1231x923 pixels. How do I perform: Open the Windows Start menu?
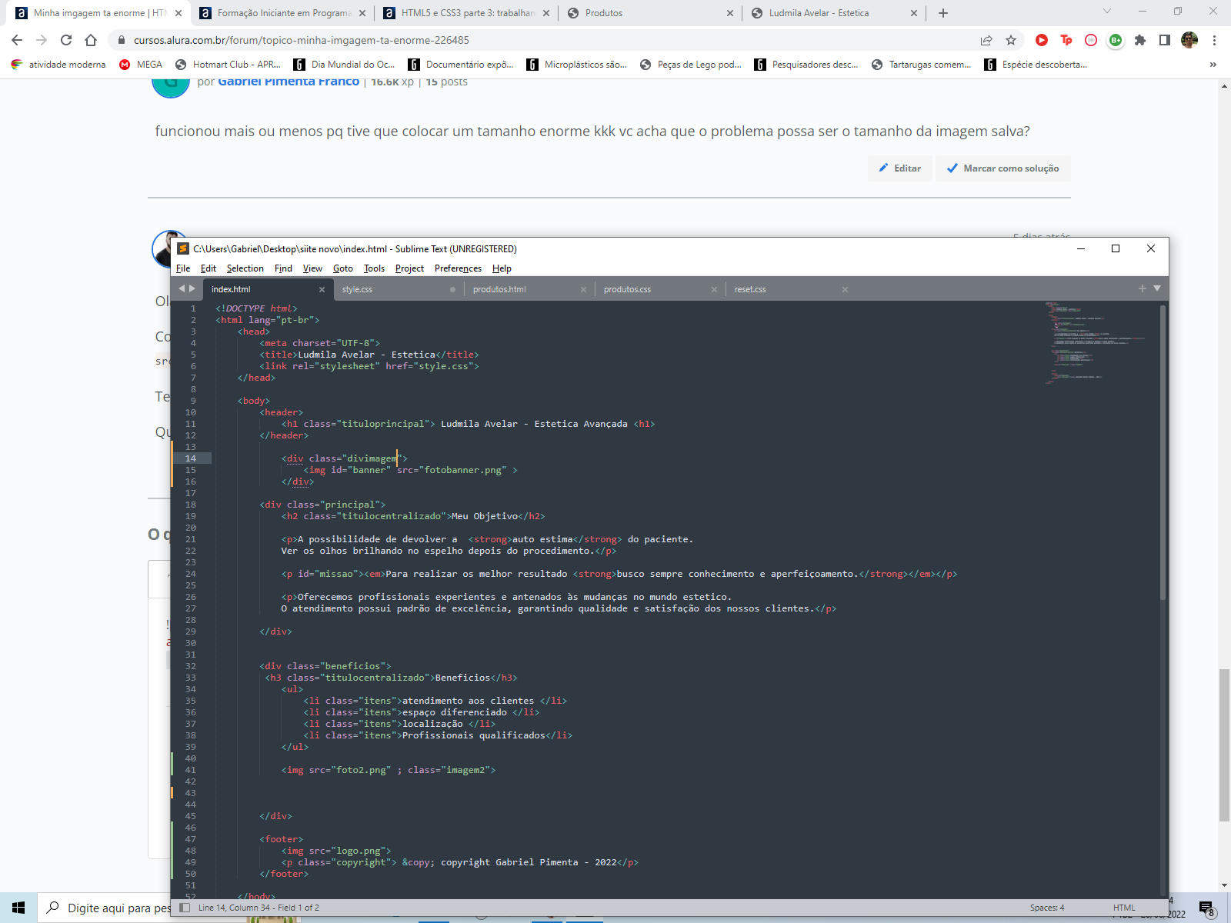tap(18, 908)
